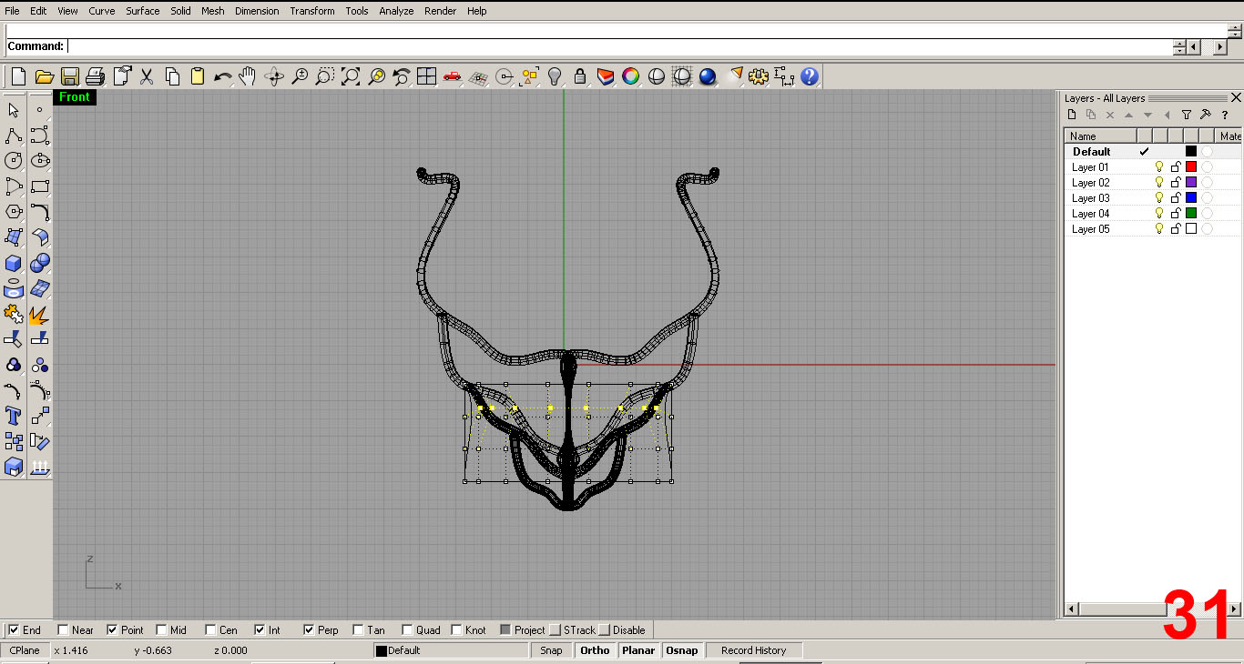The height and width of the screenshot is (664, 1244).
Task: Click the Cut scissors icon
Action: pyautogui.click(x=147, y=76)
